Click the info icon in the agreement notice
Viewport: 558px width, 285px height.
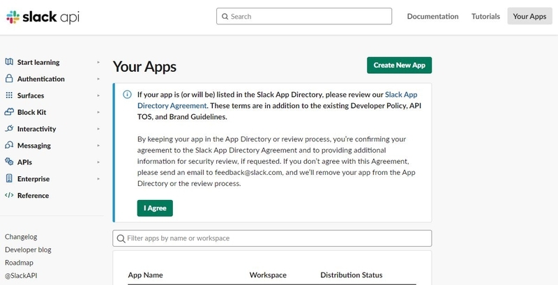tap(127, 95)
